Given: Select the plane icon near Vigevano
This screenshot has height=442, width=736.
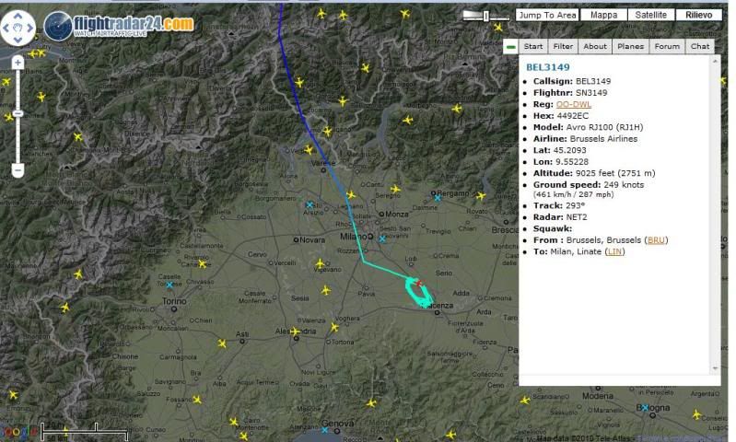Looking at the screenshot, I should 320,263.
